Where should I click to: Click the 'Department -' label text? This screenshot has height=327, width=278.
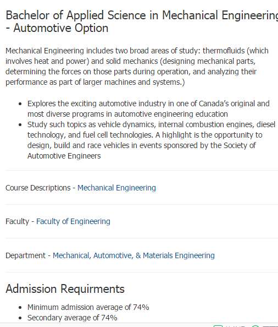[x=28, y=255]
